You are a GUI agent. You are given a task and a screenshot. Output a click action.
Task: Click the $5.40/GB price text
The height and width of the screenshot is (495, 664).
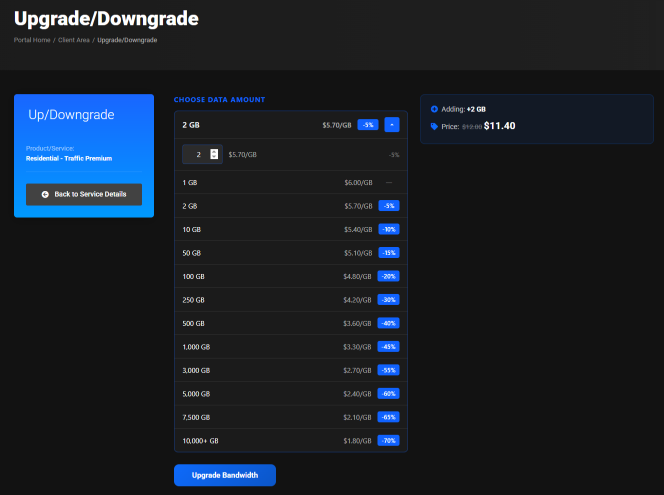pos(358,230)
